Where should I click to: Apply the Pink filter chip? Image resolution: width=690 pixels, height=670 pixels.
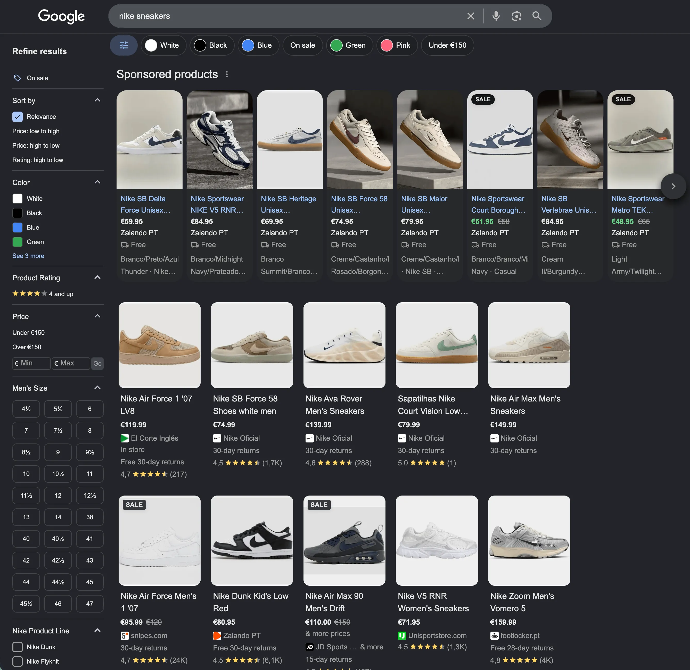[x=397, y=45]
